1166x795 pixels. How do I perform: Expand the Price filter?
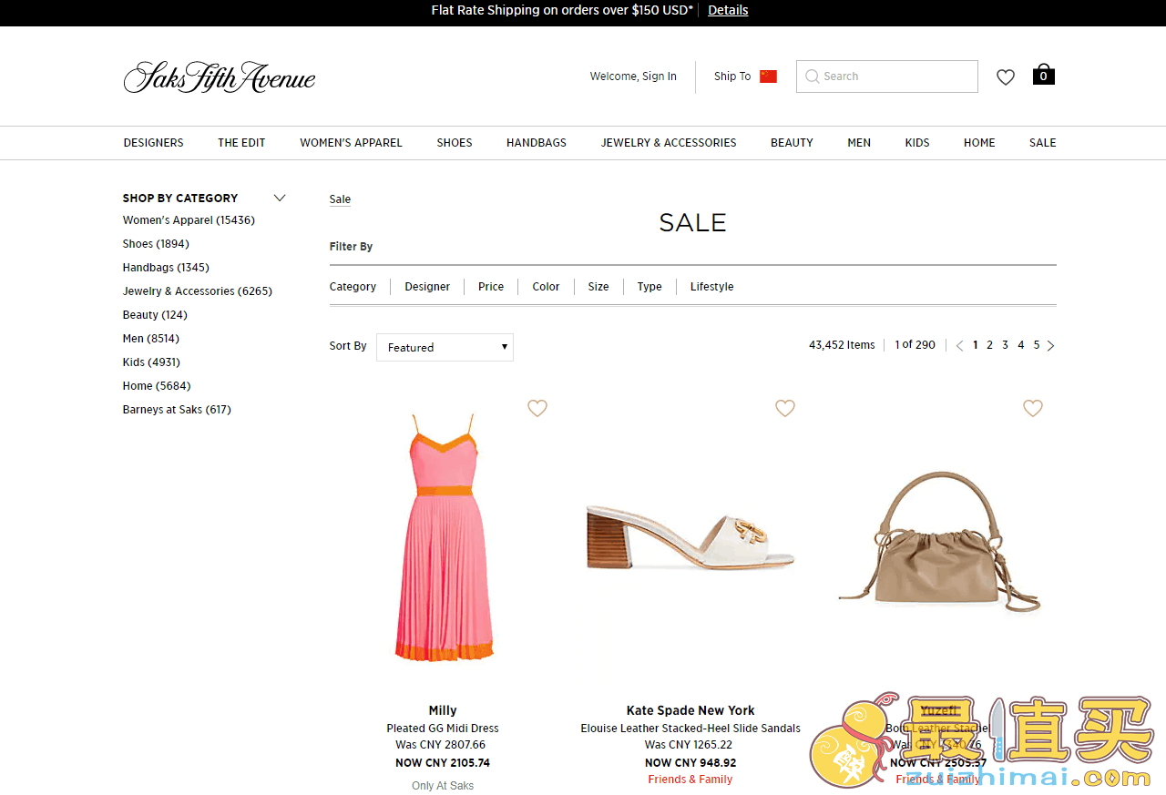(491, 287)
